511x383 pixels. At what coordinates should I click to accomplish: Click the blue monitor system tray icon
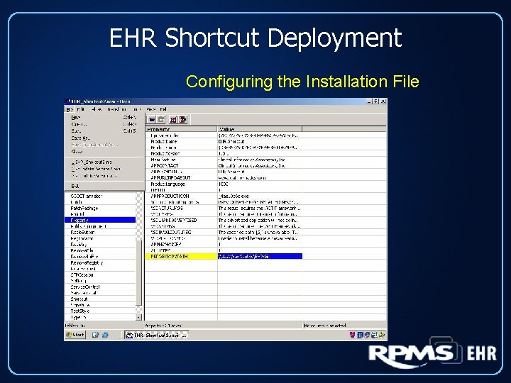360,335
